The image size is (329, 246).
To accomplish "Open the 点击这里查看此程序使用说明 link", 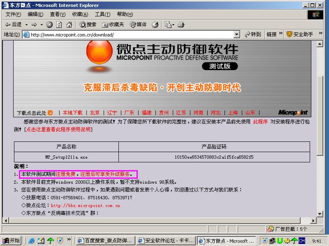I will 58,130.
